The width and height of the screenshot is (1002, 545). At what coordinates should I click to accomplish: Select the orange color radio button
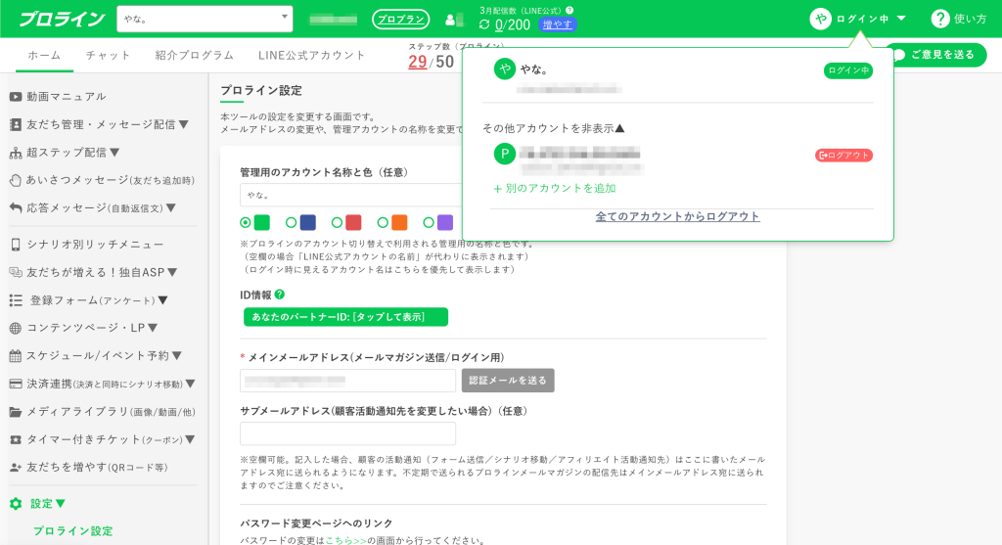[383, 222]
